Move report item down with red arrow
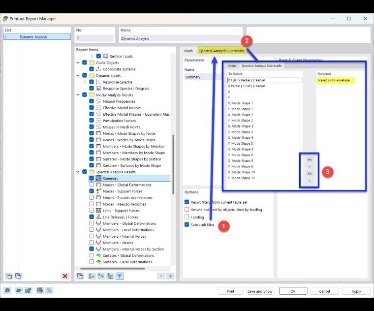Image resolution: width=374 pixels, height=311 pixels. (x=170, y=276)
